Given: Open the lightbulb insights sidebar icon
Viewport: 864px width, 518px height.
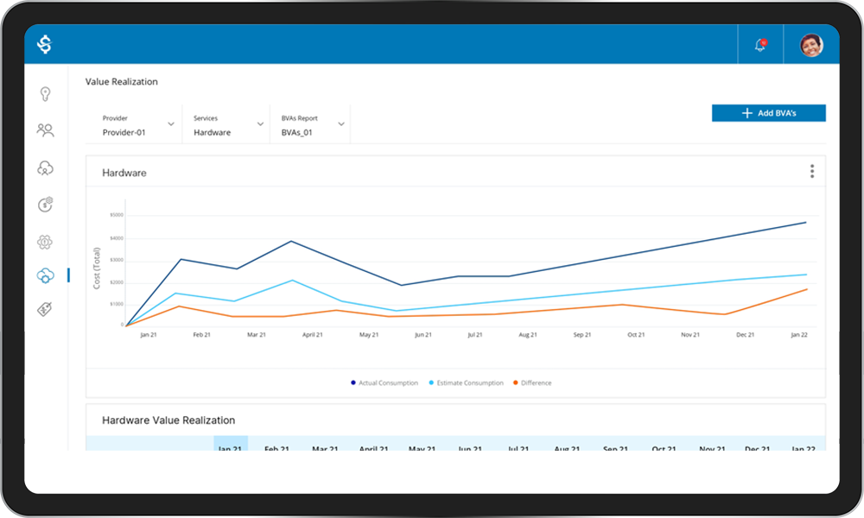Looking at the screenshot, I should [45, 93].
